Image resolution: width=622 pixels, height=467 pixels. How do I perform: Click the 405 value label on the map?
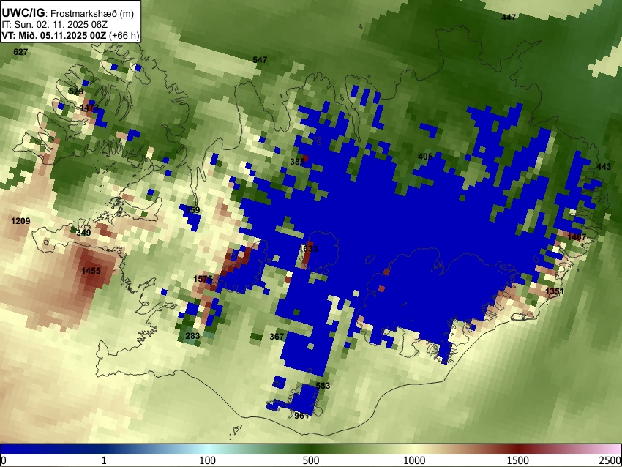pos(425,157)
